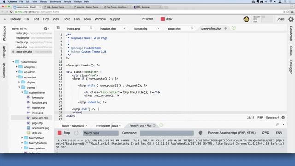Screen dimensions: 295x166
Task: Open the Outline side panel
Action: pos(291,51)
